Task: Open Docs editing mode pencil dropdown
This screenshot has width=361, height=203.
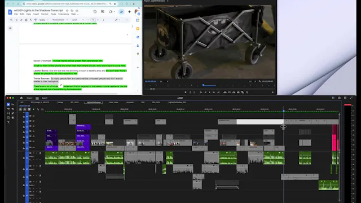Action: click(x=118, y=20)
